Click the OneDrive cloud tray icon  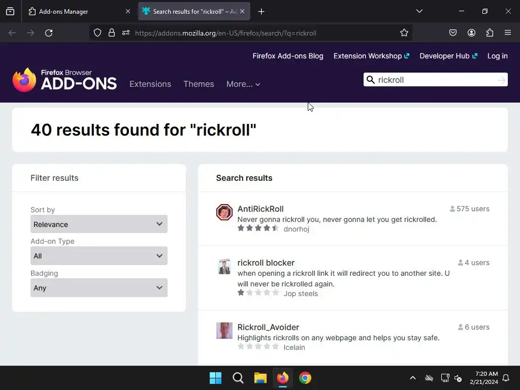tap(429, 378)
